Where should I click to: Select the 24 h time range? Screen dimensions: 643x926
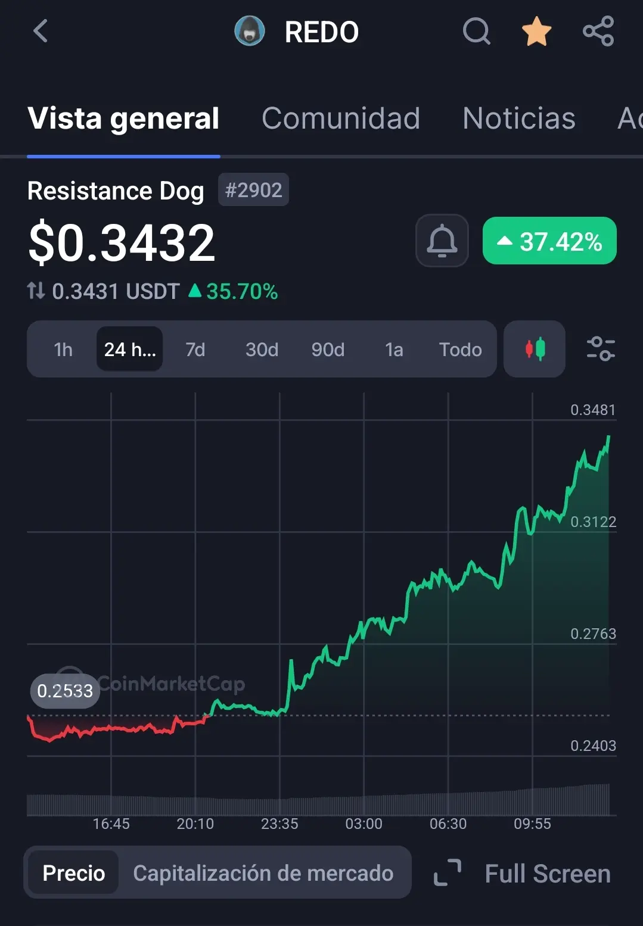coord(130,350)
